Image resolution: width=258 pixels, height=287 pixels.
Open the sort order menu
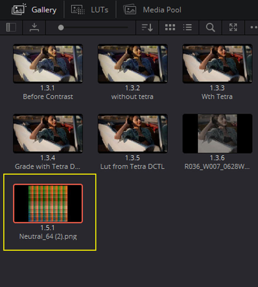[x=147, y=28]
